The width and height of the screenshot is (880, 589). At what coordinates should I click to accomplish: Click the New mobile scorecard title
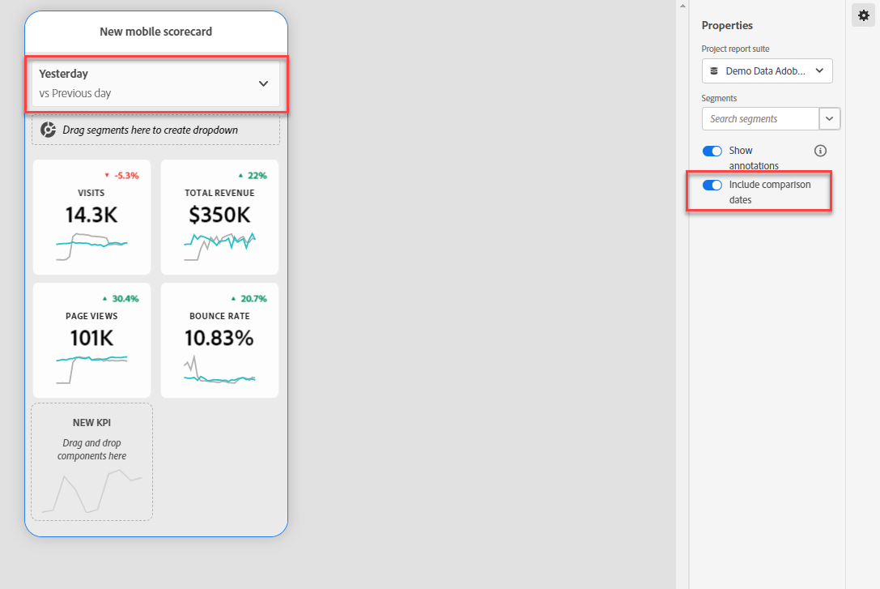(x=156, y=32)
